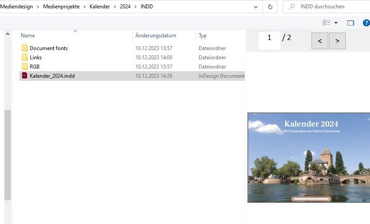
Task: Navigate to Kalender in the breadcrumb path
Action: pyautogui.click(x=99, y=7)
